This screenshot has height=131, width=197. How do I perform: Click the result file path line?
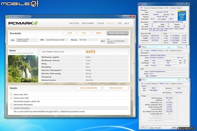pyautogui.click(x=49, y=111)
